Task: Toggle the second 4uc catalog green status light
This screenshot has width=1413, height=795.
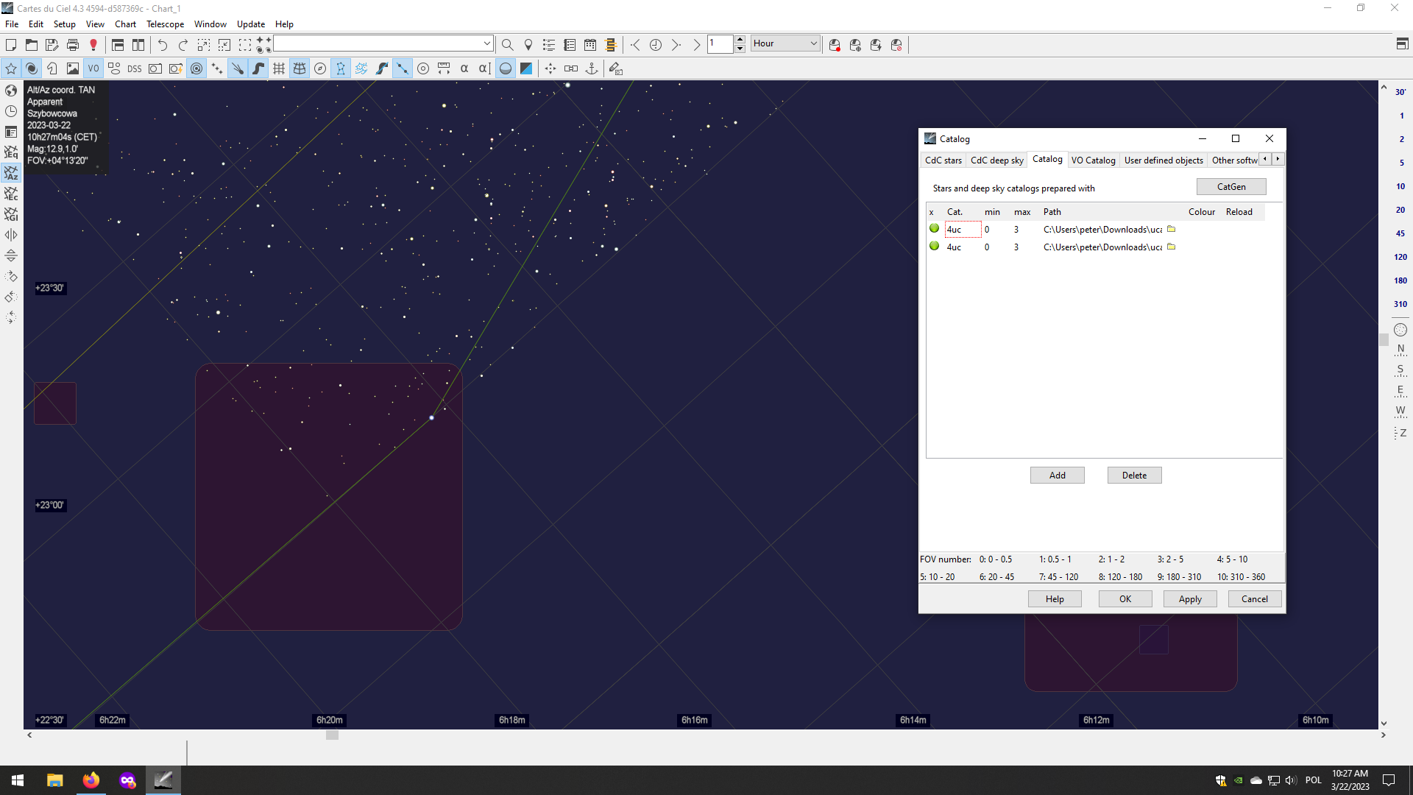Action: 934,246
